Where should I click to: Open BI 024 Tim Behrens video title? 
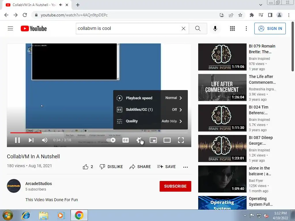click(259, 110)
